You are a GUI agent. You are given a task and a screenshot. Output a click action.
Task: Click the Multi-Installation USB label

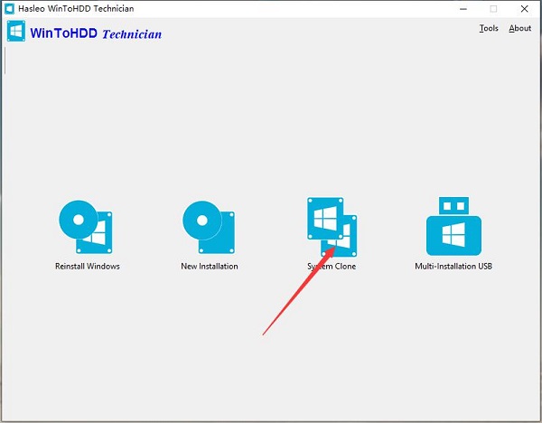point(453,267)
